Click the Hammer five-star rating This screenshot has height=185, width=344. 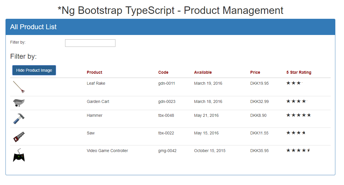pos(299,115)
